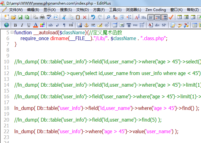Viewport: 201px width, 143px height.
Task: Open the HI heading tag dropdown
Action: [x=71, y=25]
